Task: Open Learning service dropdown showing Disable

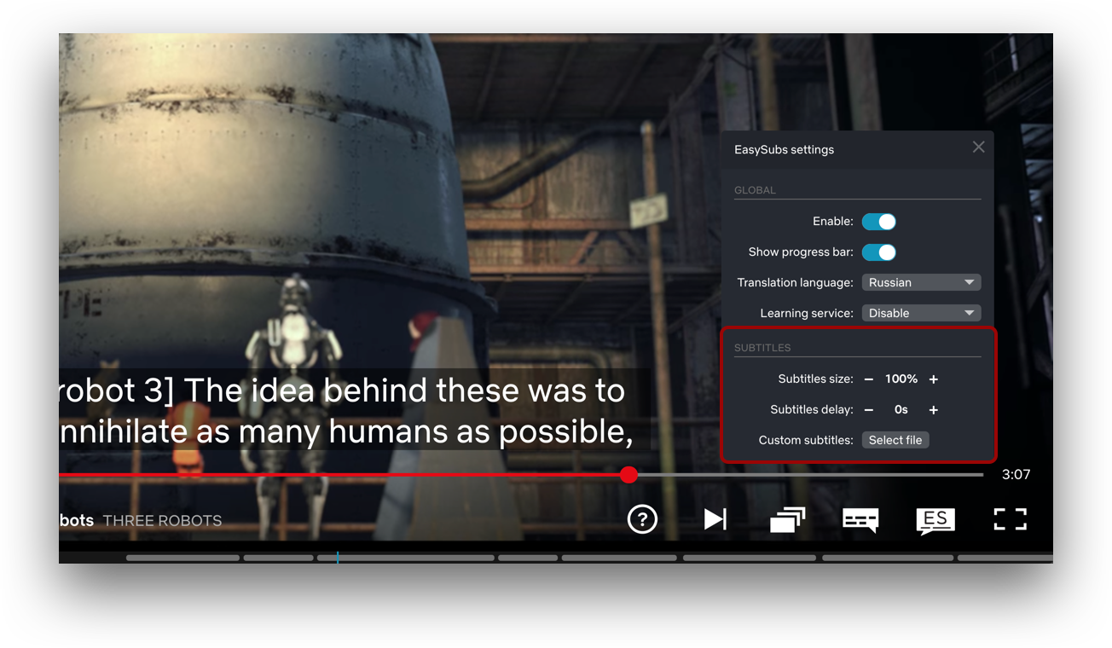Action: [921, 313]
